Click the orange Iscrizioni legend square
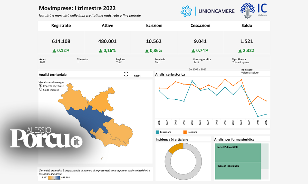 pyautogui.click(x=185, y=132)
